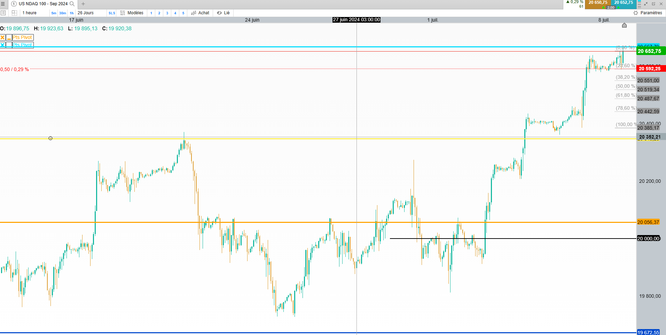
Task: Open the multi-chart layout grid icon
Action: (14, 13)
